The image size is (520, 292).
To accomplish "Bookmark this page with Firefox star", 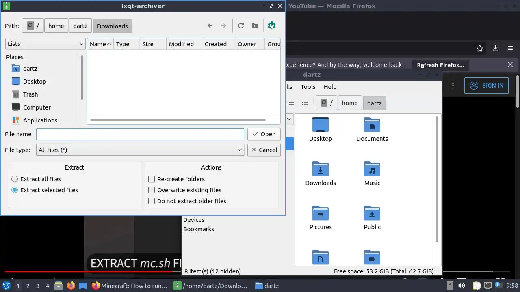I will (x=480, y=48).
